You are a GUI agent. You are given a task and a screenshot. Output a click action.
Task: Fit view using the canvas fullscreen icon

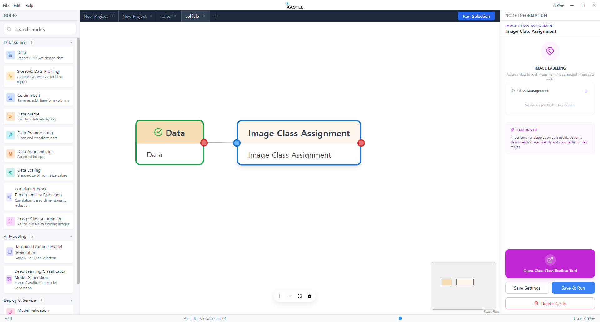tap(300, 296)
